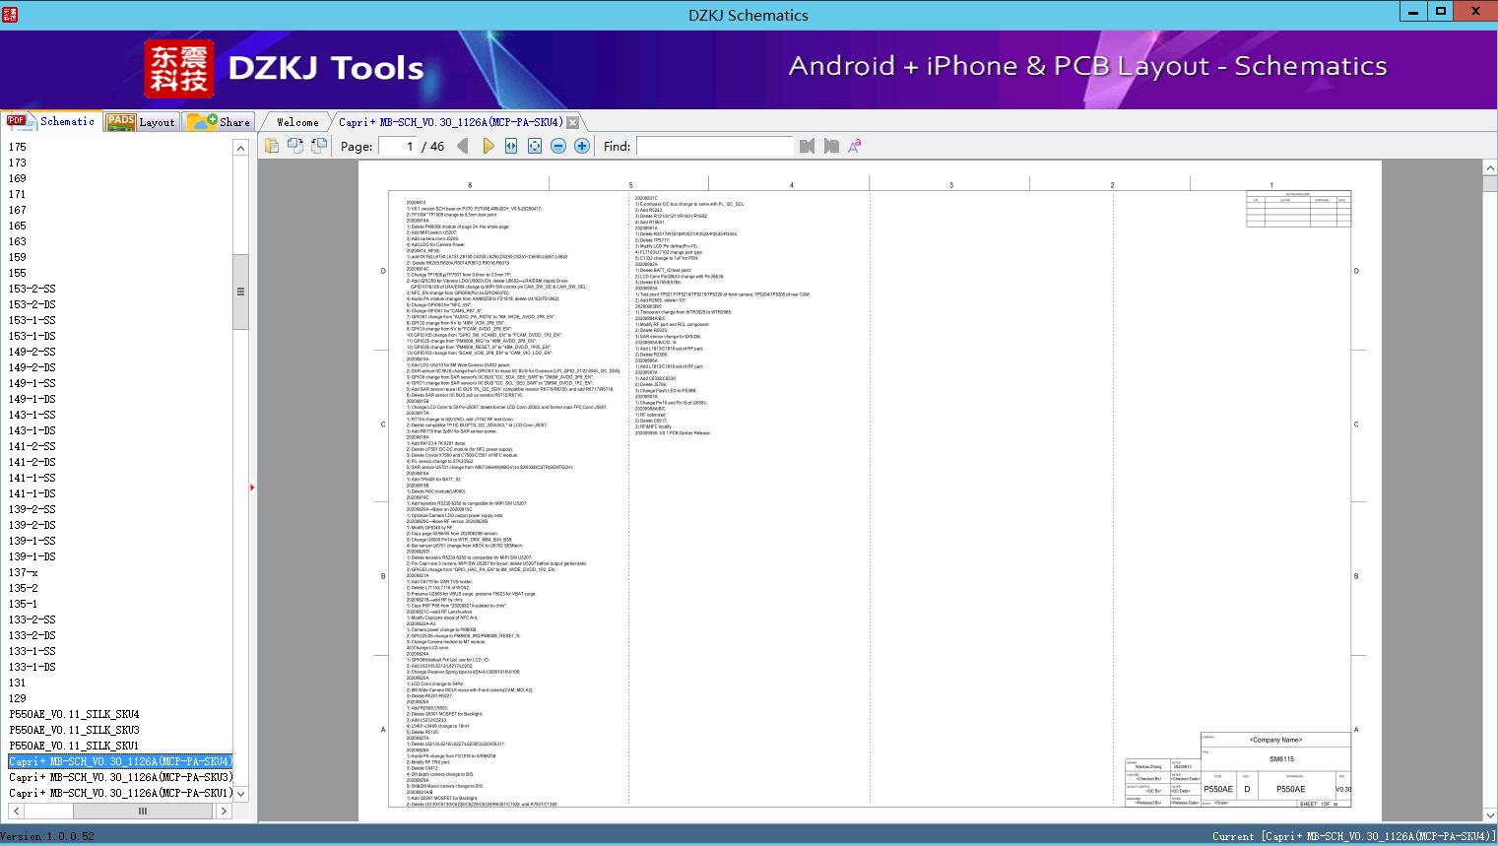The image size is (1498, 846).
Task: Switch to the Welcome document tab
Action: click(297, 122)
